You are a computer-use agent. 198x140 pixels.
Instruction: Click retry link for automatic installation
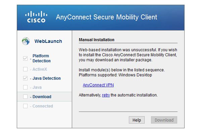[106, 95]
